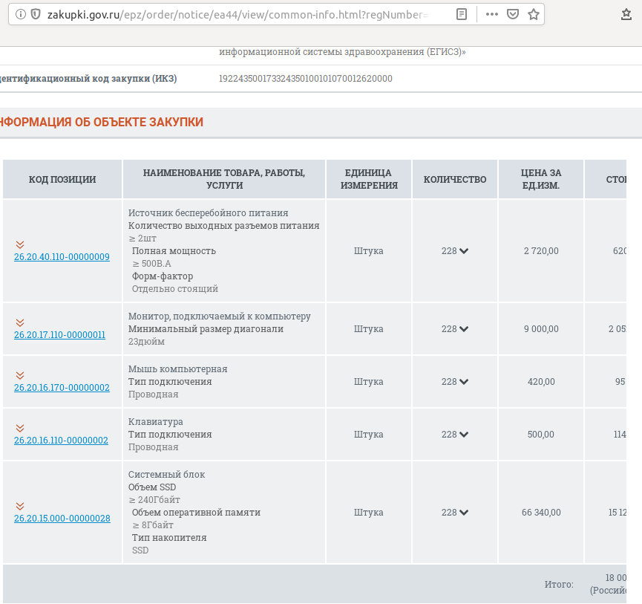This screenshot has height=604, width=642.
Task: Expand quantity 228 dropdown for power supply row
Action: [464, 251]
